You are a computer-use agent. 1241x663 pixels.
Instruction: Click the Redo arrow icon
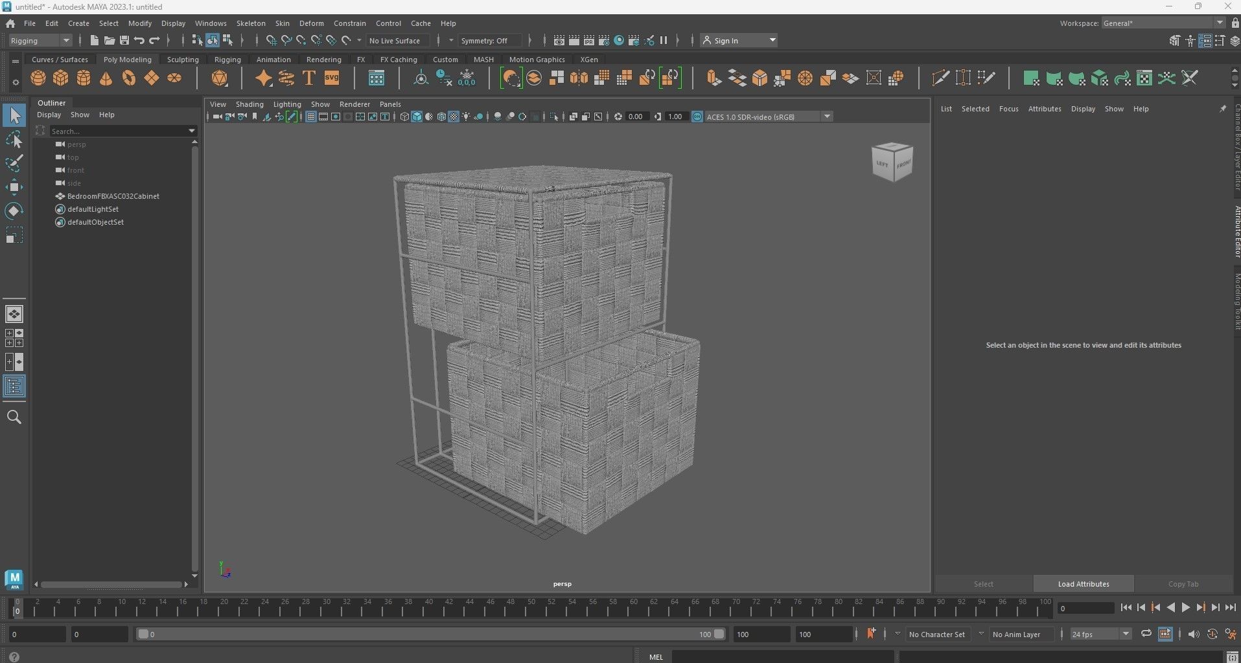coord(154,40)
